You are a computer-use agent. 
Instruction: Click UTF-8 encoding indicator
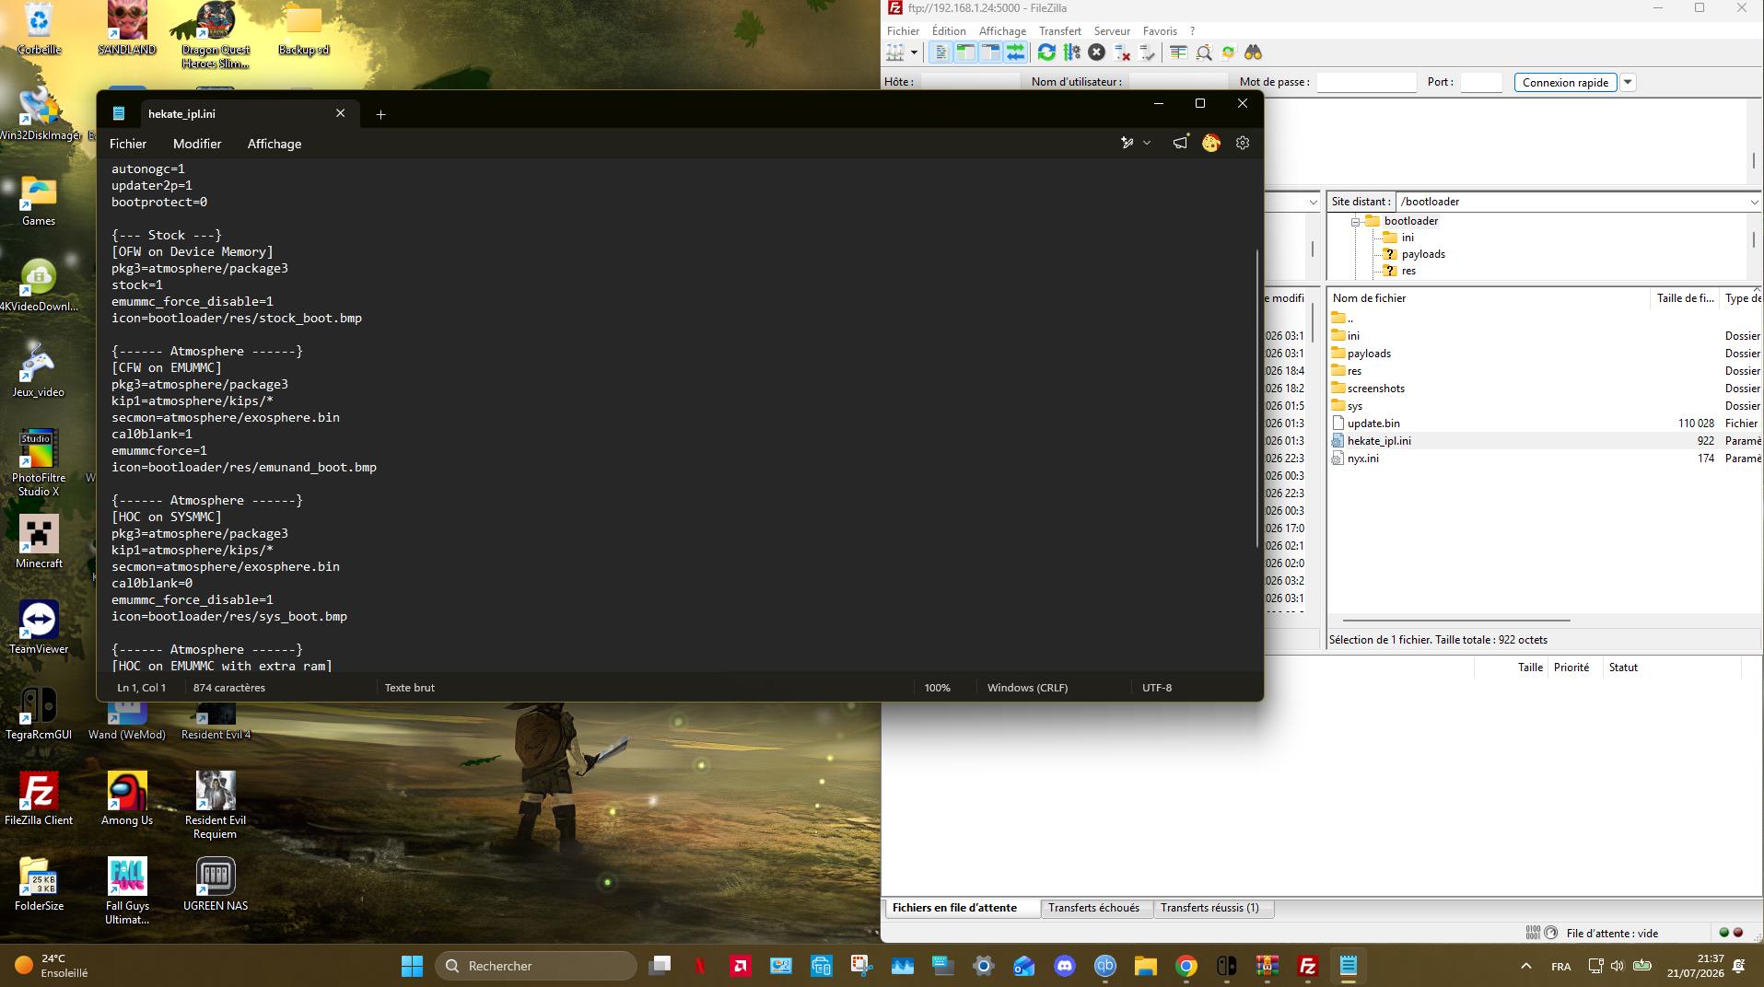point(1157,688)
